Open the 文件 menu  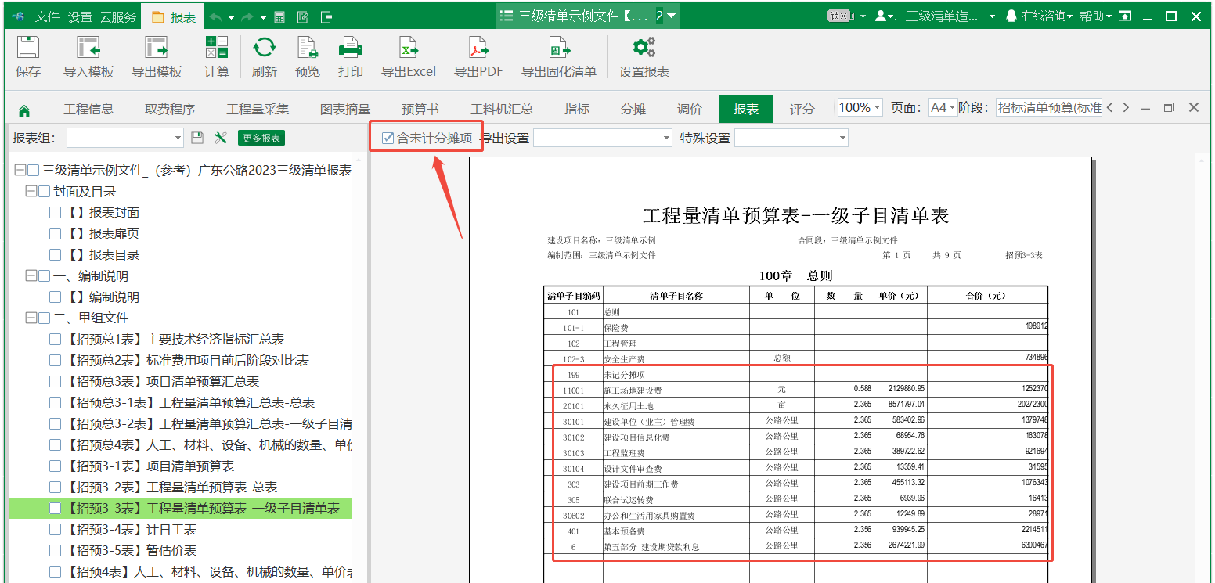tap(48, 16)
